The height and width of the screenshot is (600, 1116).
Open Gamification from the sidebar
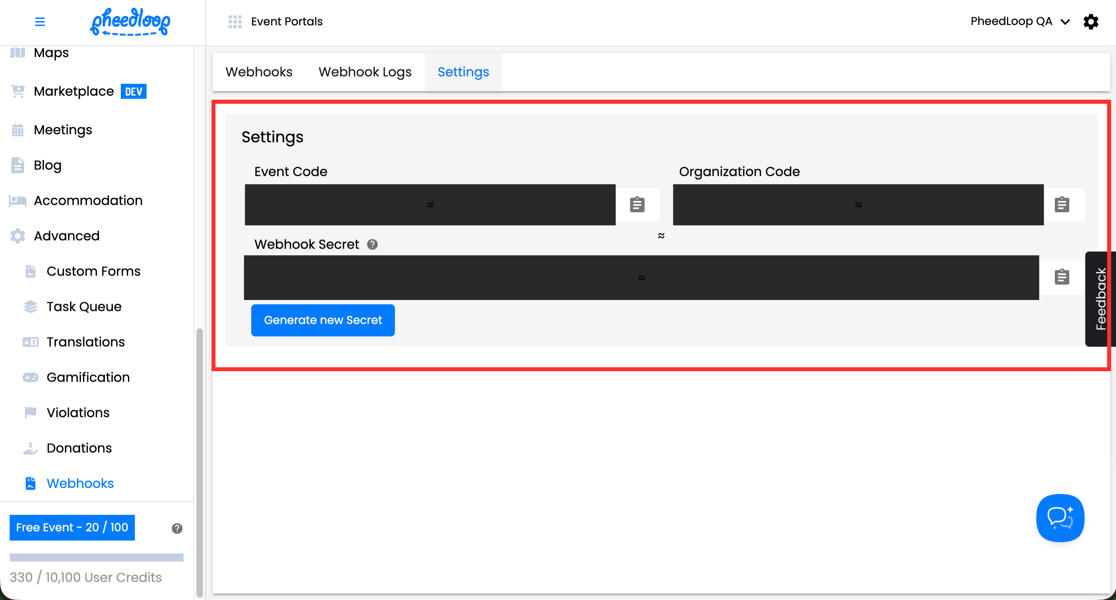click(x=88, y=377)
